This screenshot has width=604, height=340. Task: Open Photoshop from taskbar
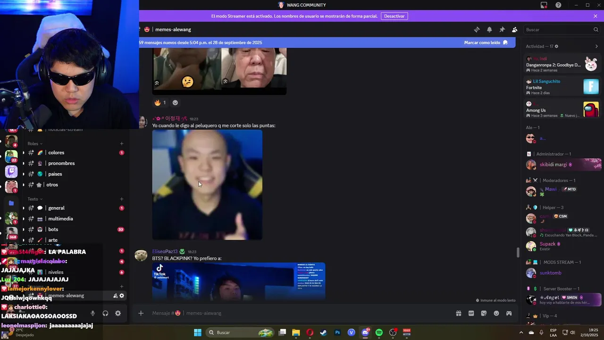337,332
